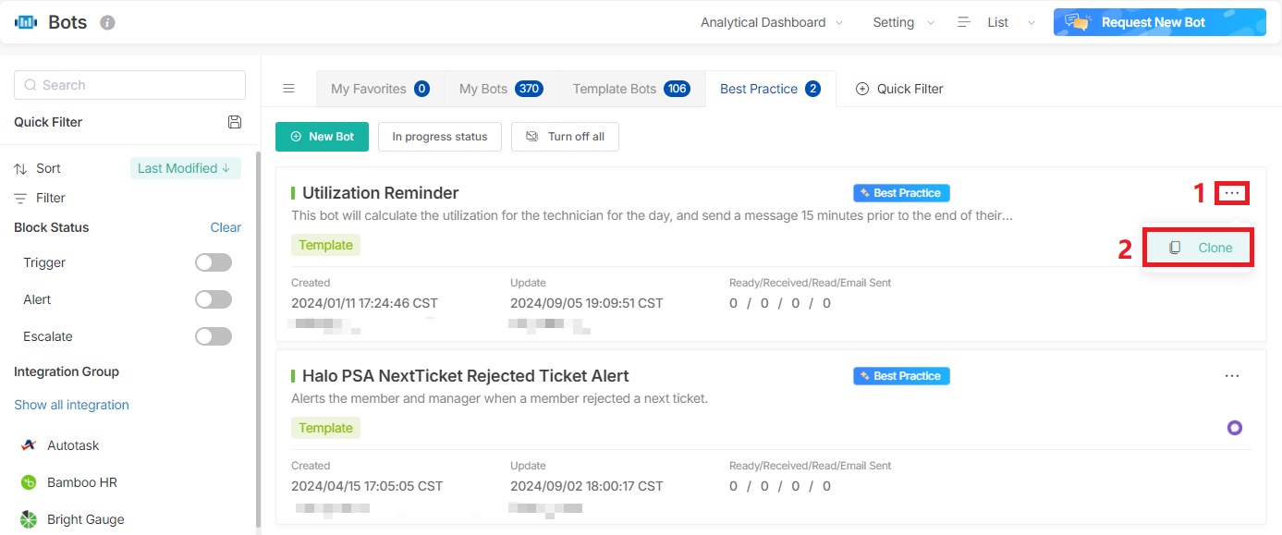Screen dimensions: 1282x535
Task: Click the purple circle status icon
Action: click(x=1234, y=428)
